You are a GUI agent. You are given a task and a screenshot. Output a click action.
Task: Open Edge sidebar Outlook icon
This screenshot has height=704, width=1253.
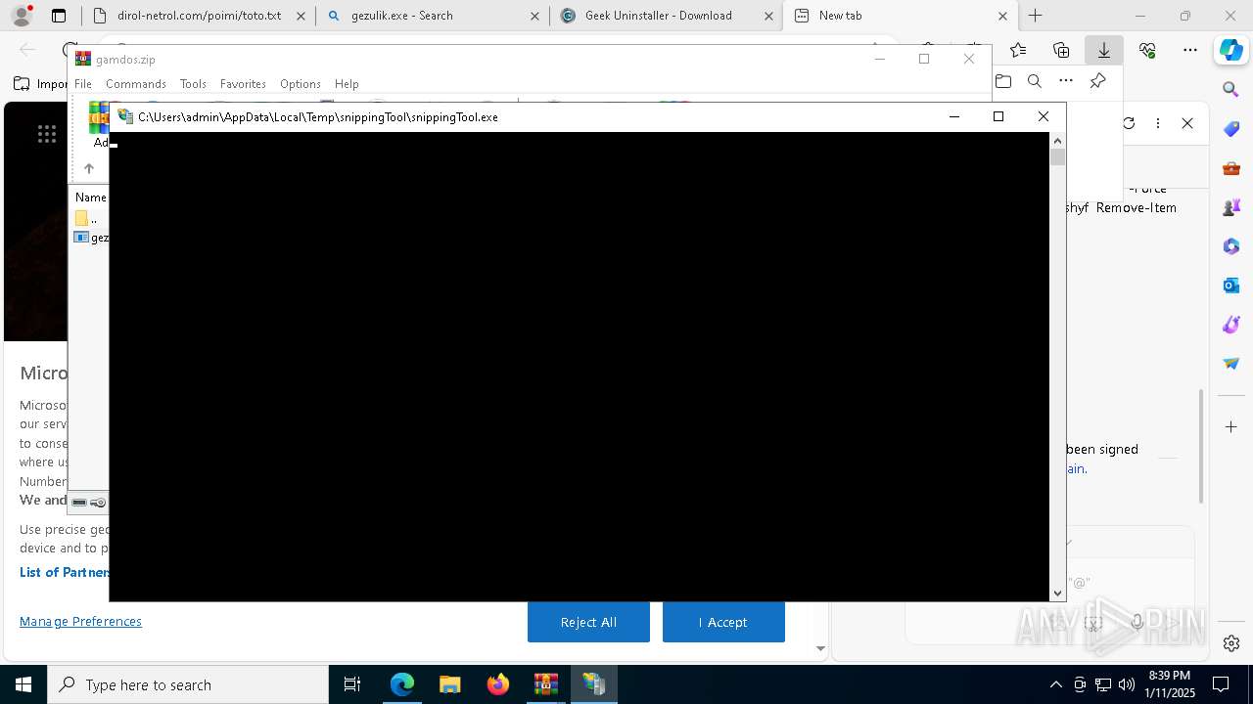click(x=1231, y=286)
